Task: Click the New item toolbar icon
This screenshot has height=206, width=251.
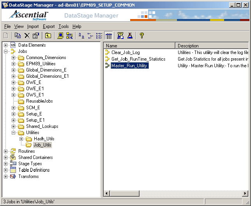Action: tap(6, 35)
